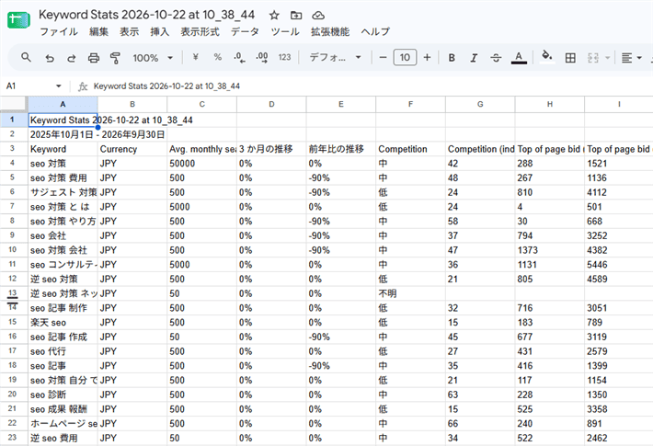Open the 100% zoom dropdown
The image size is (653, 446).
(153, 58)
